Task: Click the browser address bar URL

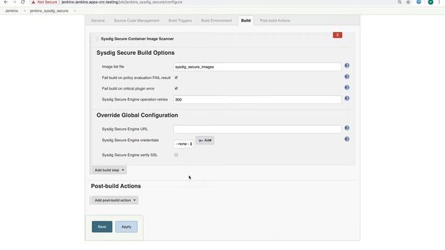Action: tap(122, 2)
